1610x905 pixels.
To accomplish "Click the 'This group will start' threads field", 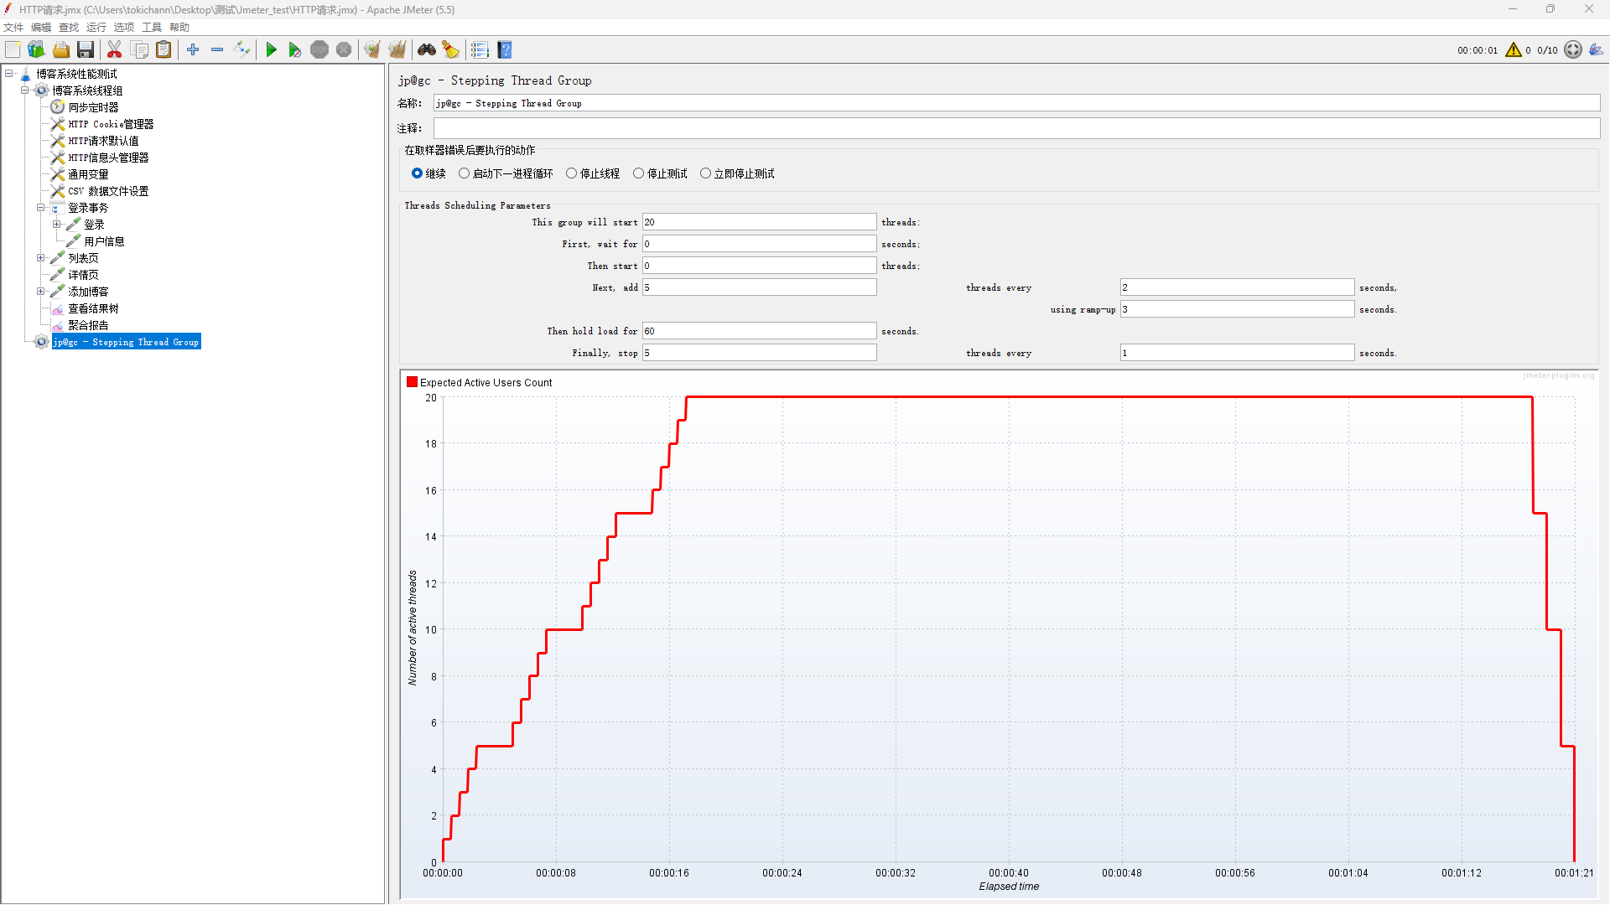I will pos(759,222).
